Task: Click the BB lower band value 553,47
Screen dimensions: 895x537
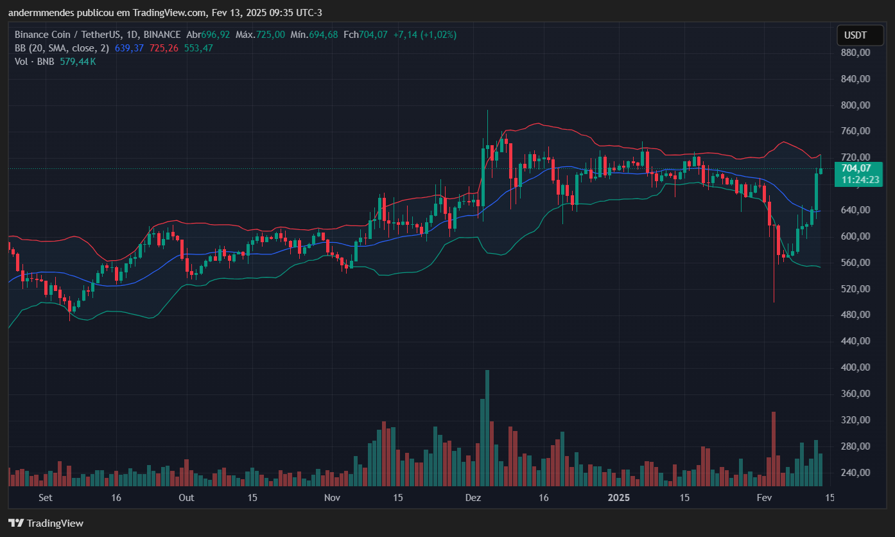Action: [x=198, y=48]
